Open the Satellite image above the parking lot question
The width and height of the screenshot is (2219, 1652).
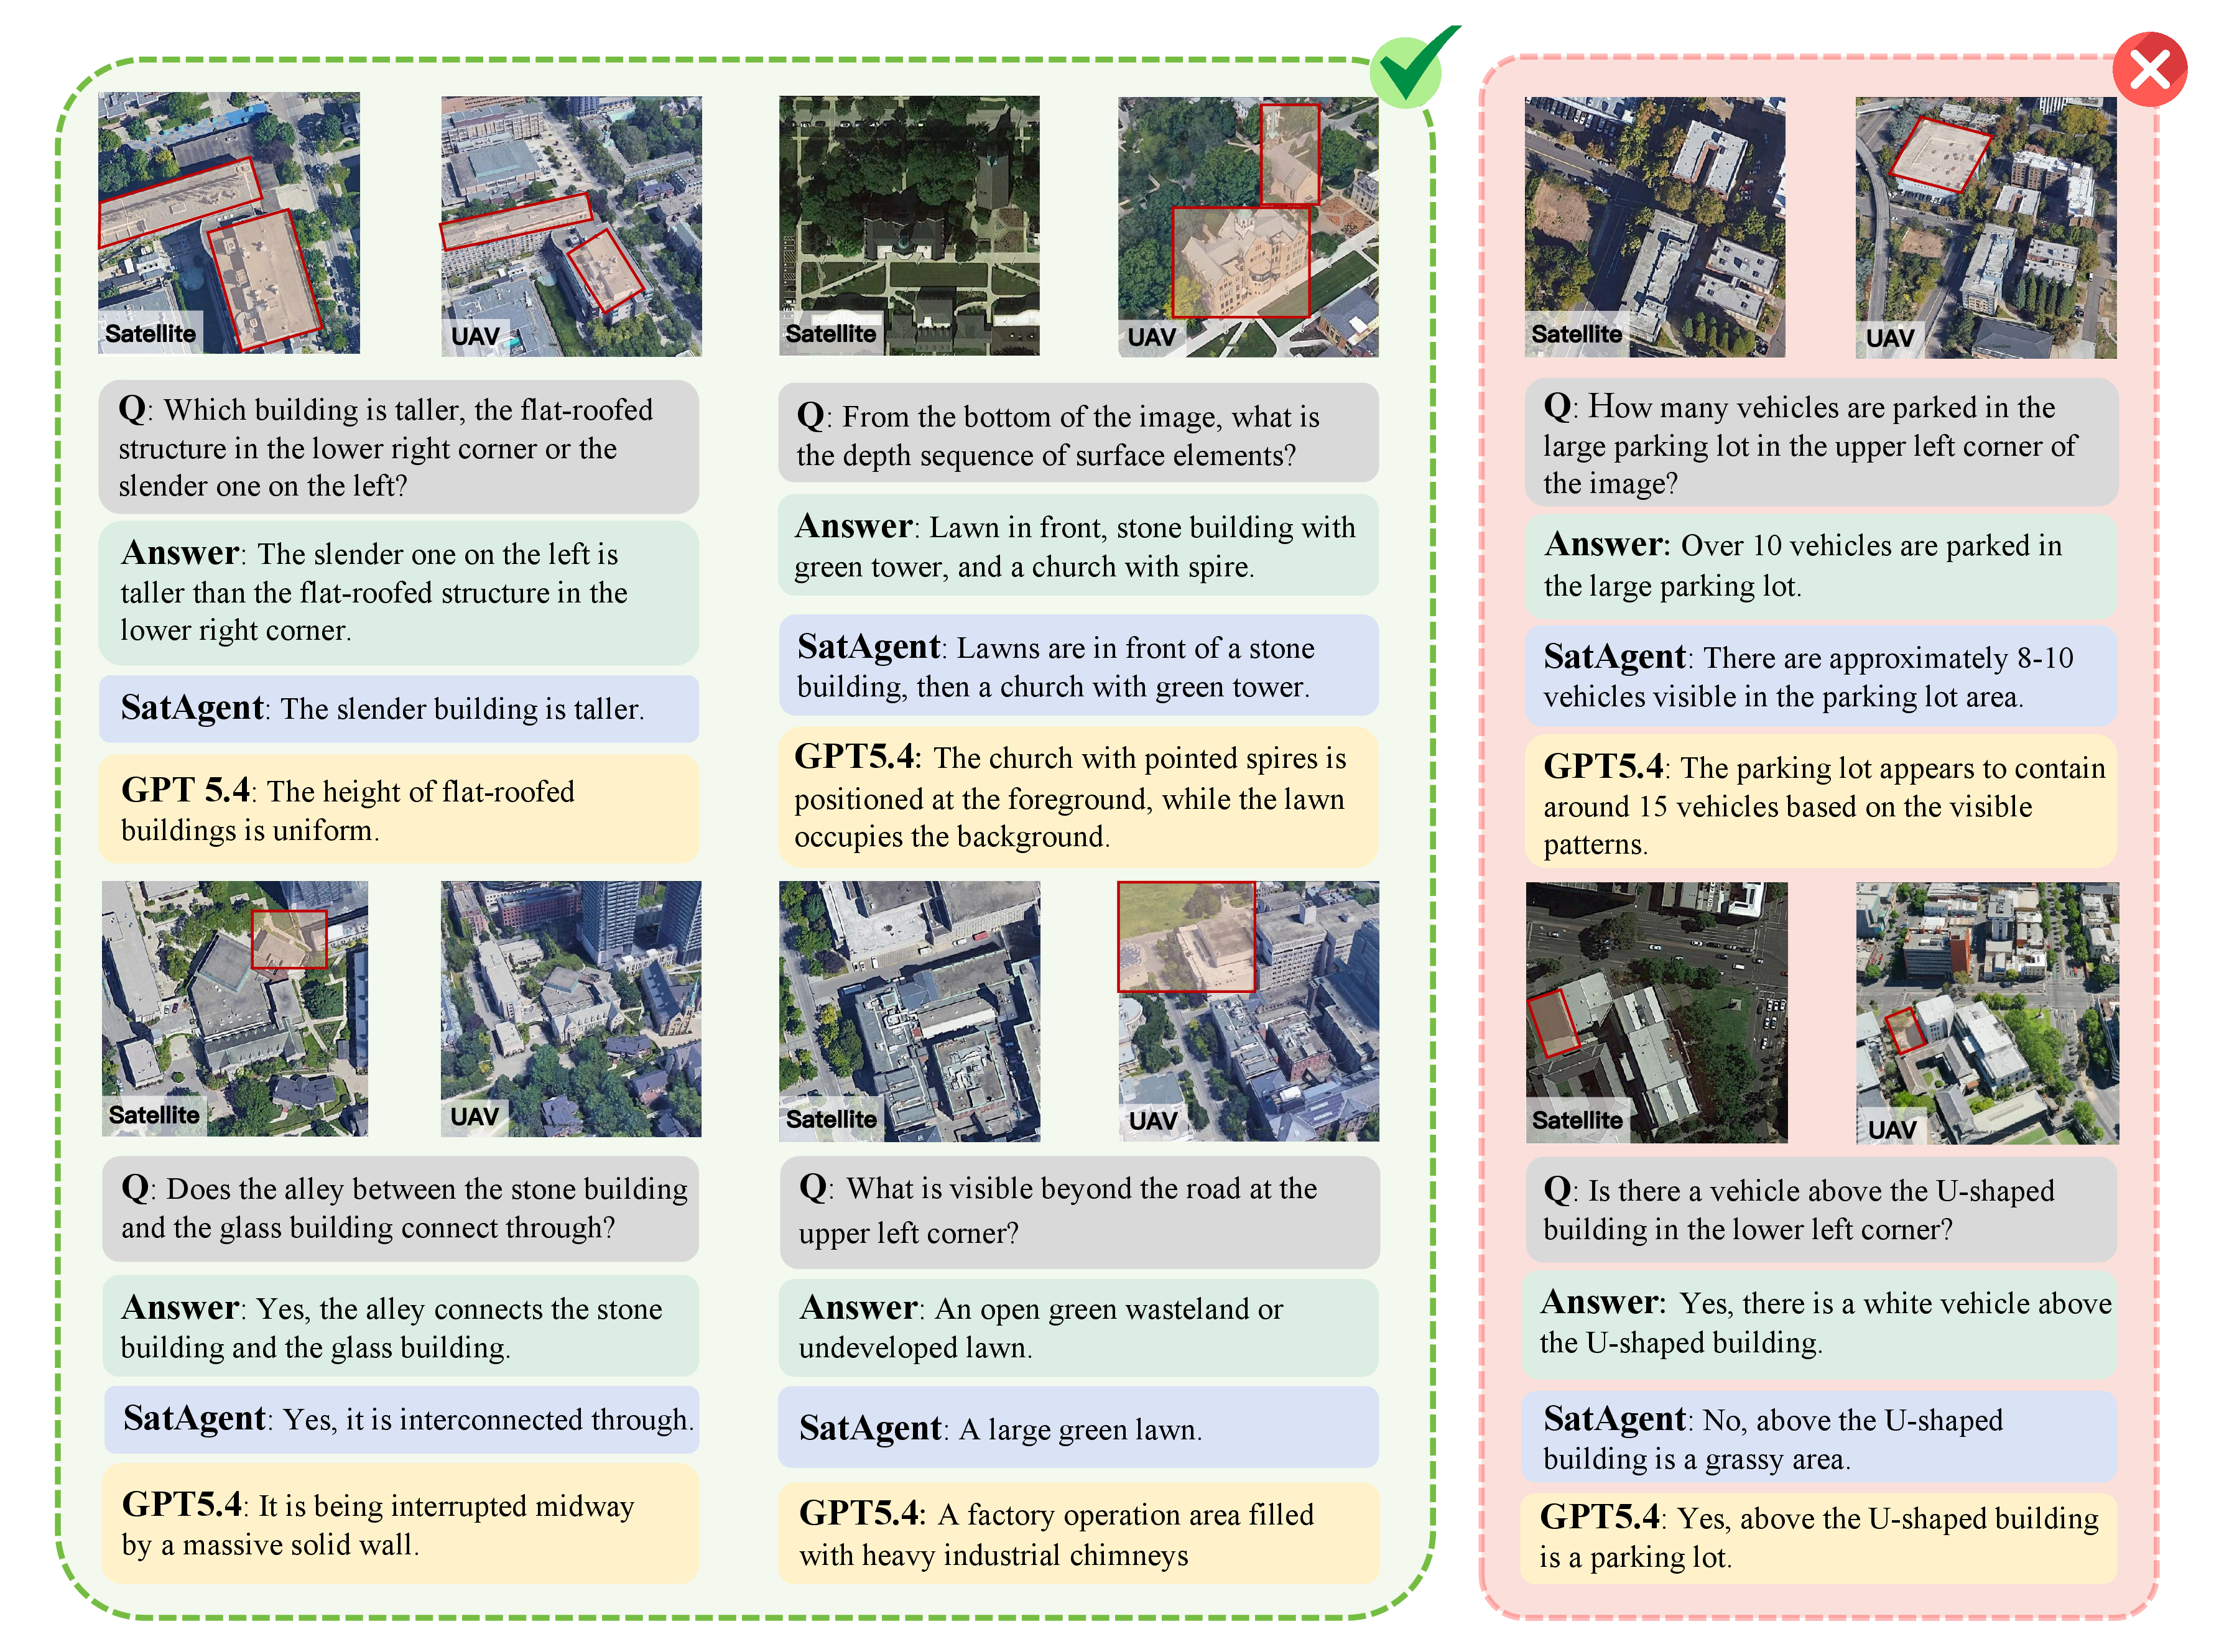[x=1654, y=227]
